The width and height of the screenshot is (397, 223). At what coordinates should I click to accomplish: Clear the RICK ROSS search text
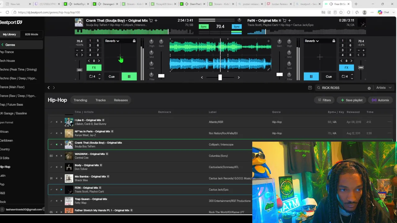[x=369, y=88]
